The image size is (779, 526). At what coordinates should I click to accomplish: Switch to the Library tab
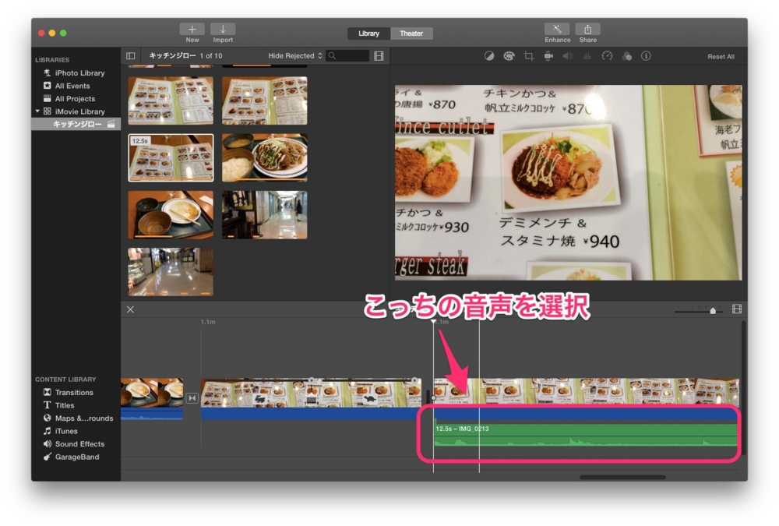(368, 33)
